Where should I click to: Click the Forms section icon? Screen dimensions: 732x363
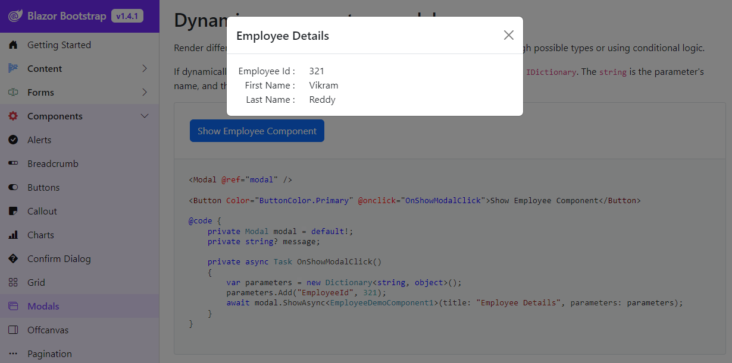click(x=13, y=92)
